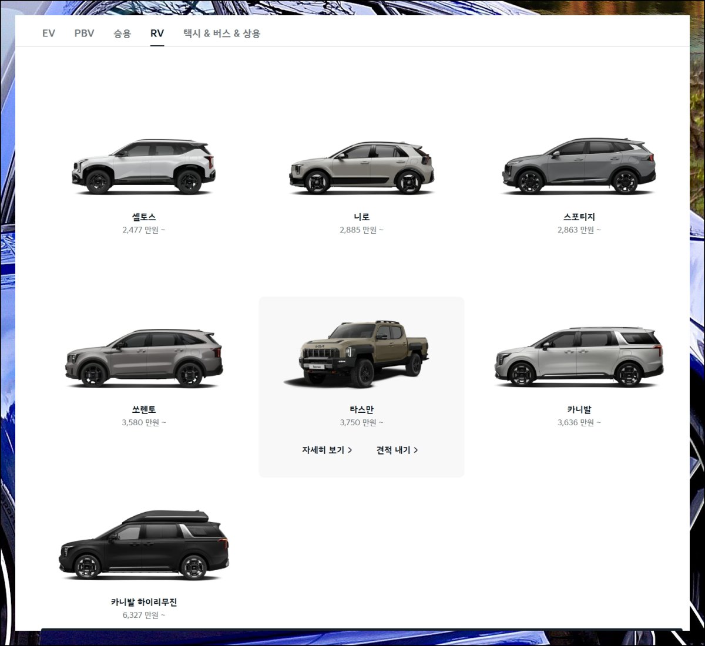Image resolution: width=705 pixels, height=646 pixels.
Task: Click the 쏘렌토 model name
Action: (x=144, y=409)
